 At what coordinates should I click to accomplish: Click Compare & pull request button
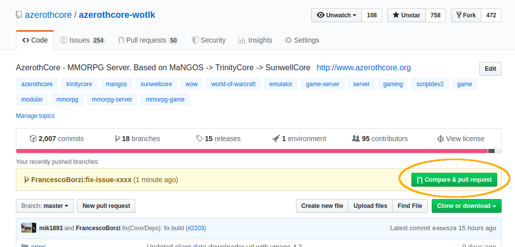tap(454, 180)
